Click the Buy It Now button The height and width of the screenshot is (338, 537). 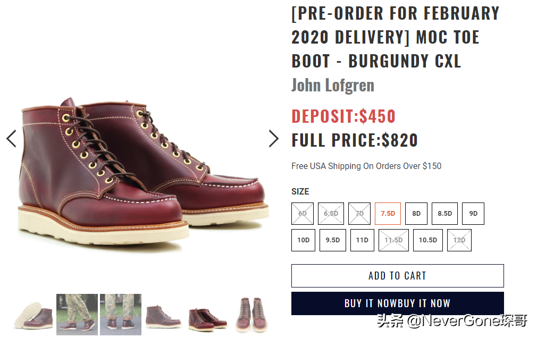(x=397, y=303)
